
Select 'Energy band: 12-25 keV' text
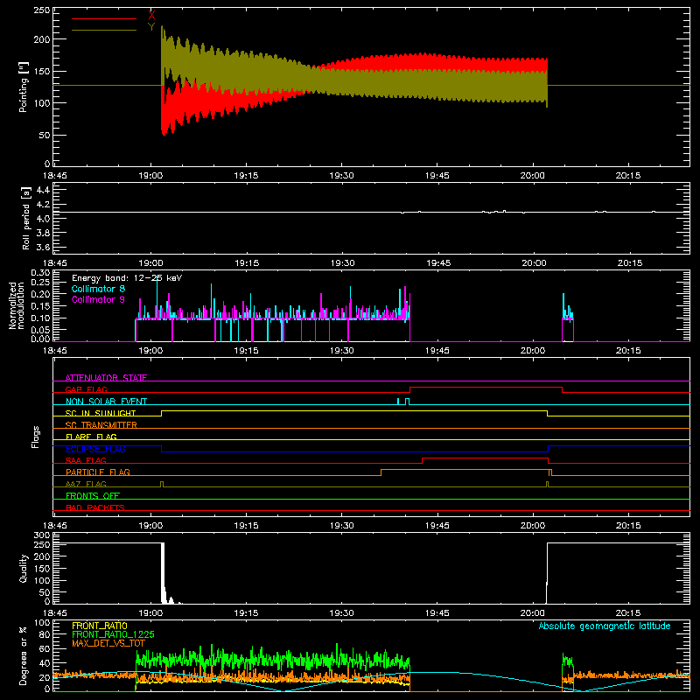click(x=127, y=278)
